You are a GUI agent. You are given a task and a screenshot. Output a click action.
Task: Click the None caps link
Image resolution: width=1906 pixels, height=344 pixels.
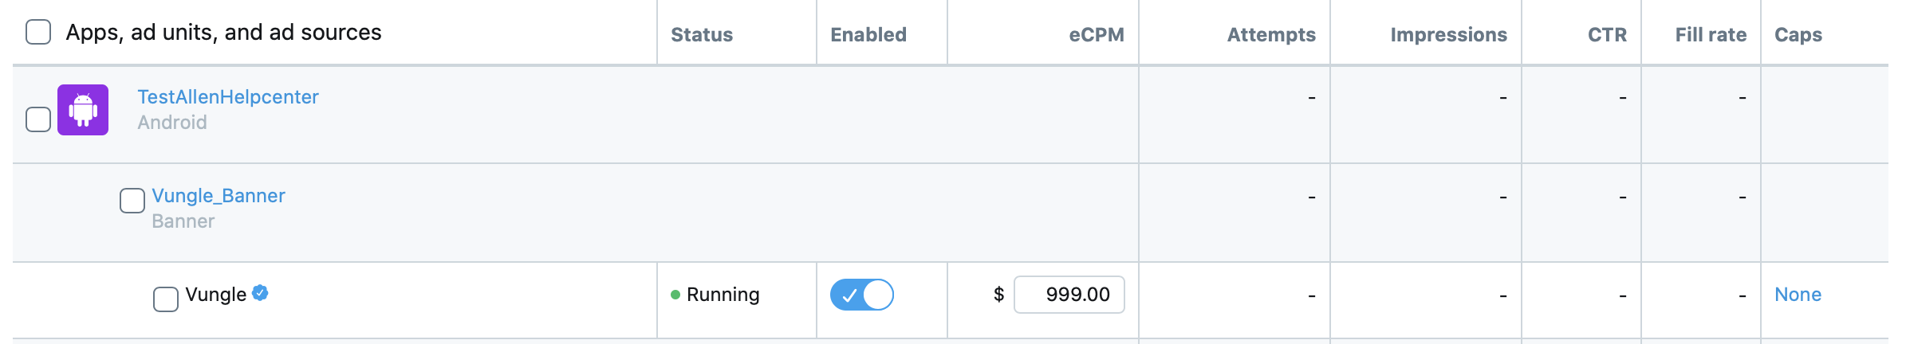tap(1798, 295)
